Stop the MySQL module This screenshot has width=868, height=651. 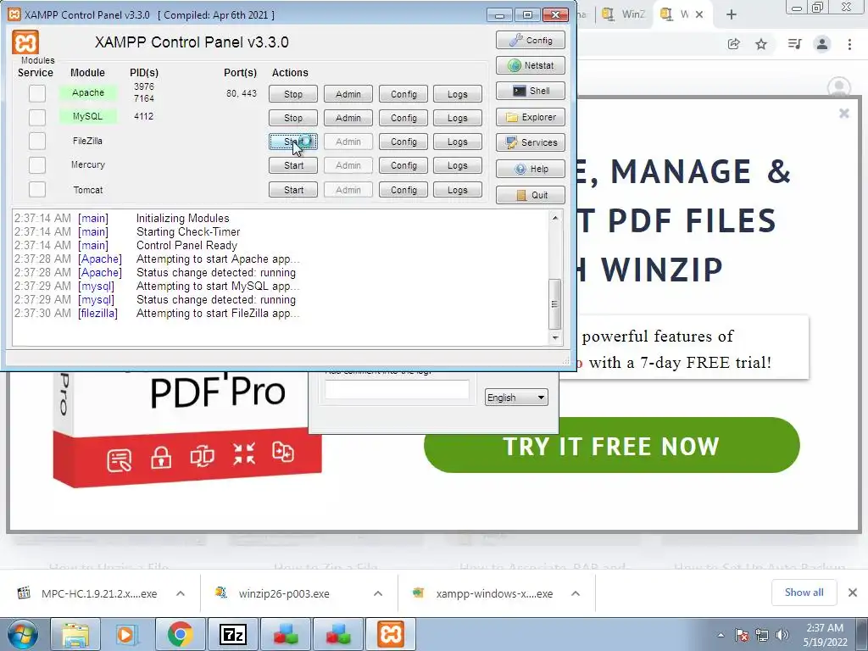point(292,118)
